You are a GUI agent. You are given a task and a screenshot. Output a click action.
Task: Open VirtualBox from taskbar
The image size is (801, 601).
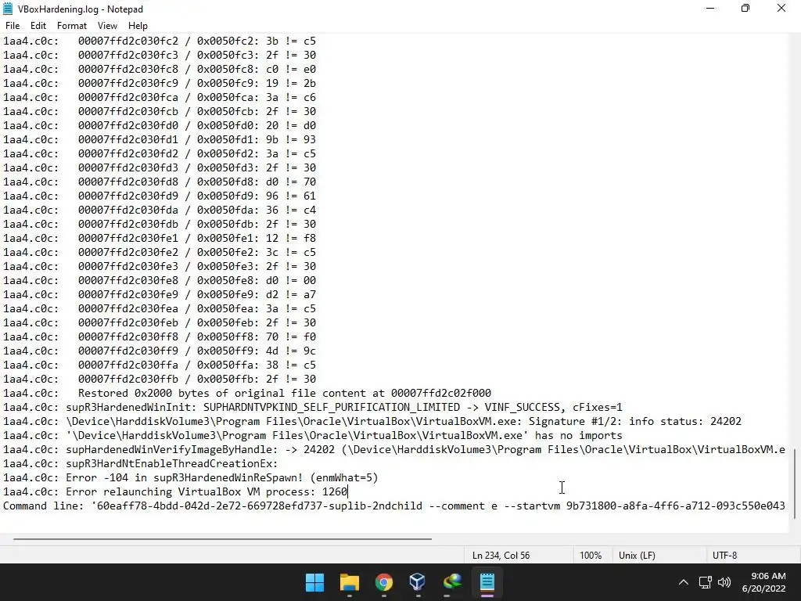pyautogui.click(x=418, y=582)
